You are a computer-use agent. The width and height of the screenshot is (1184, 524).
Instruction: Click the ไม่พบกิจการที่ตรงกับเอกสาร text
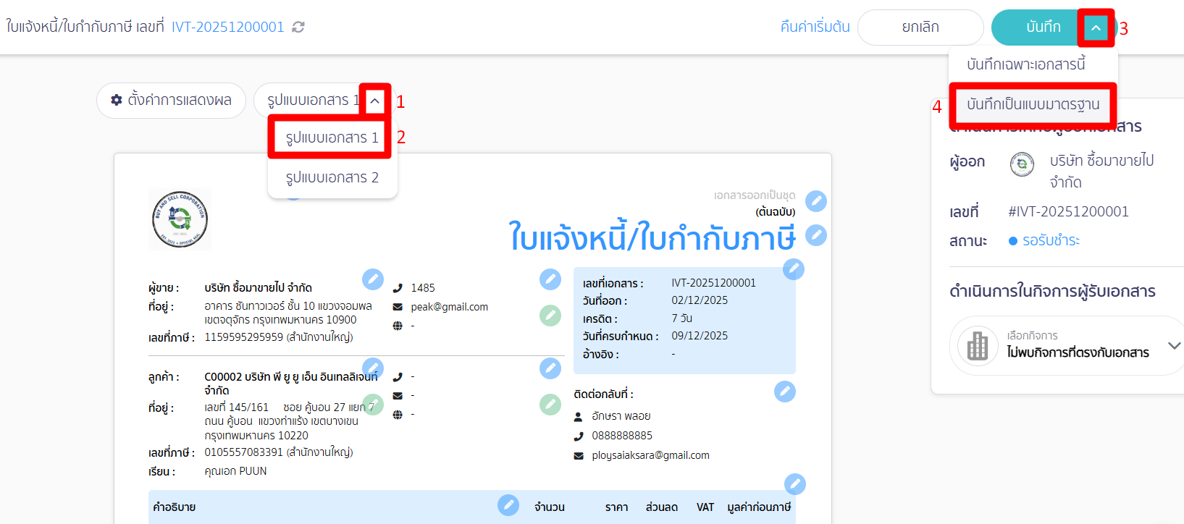click(x=1078, y=353)
